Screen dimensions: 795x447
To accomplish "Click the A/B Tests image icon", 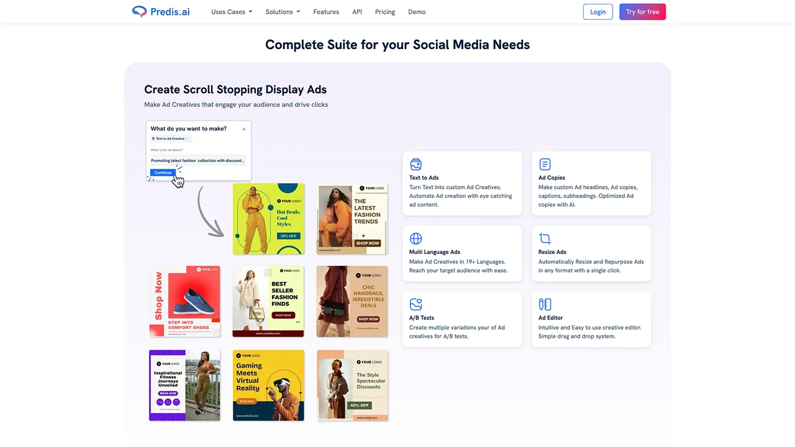I will click(x=416, y=304).
